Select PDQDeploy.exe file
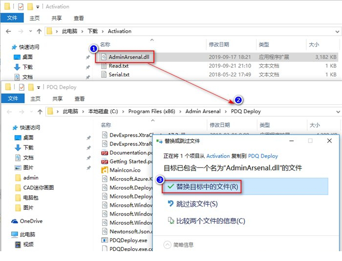The image size is (342, 261). tap(124, 240)
